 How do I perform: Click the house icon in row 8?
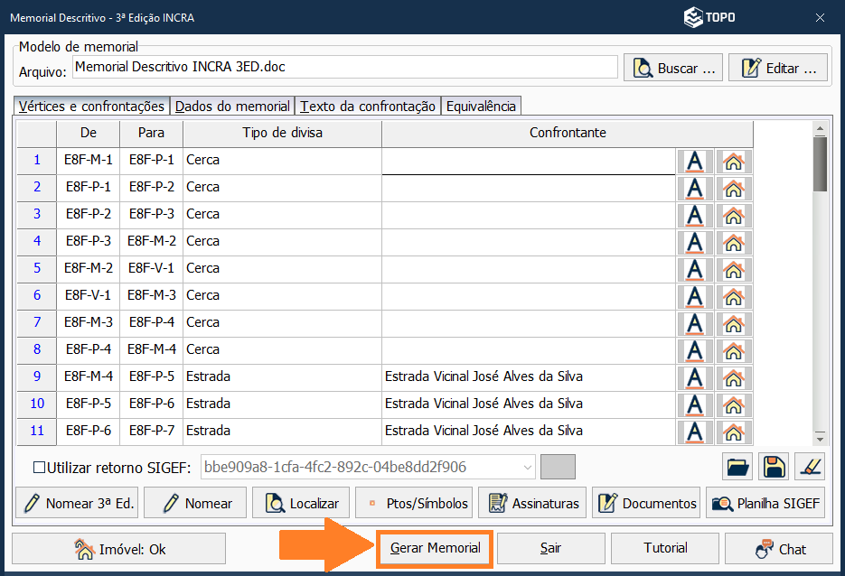734,351
